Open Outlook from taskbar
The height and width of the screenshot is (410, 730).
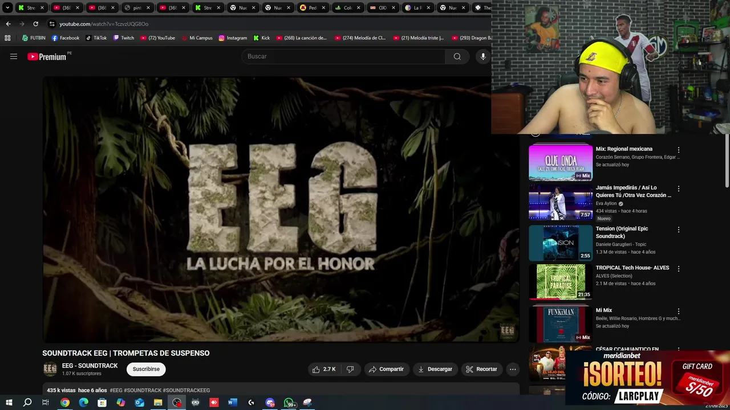[139, 403]
